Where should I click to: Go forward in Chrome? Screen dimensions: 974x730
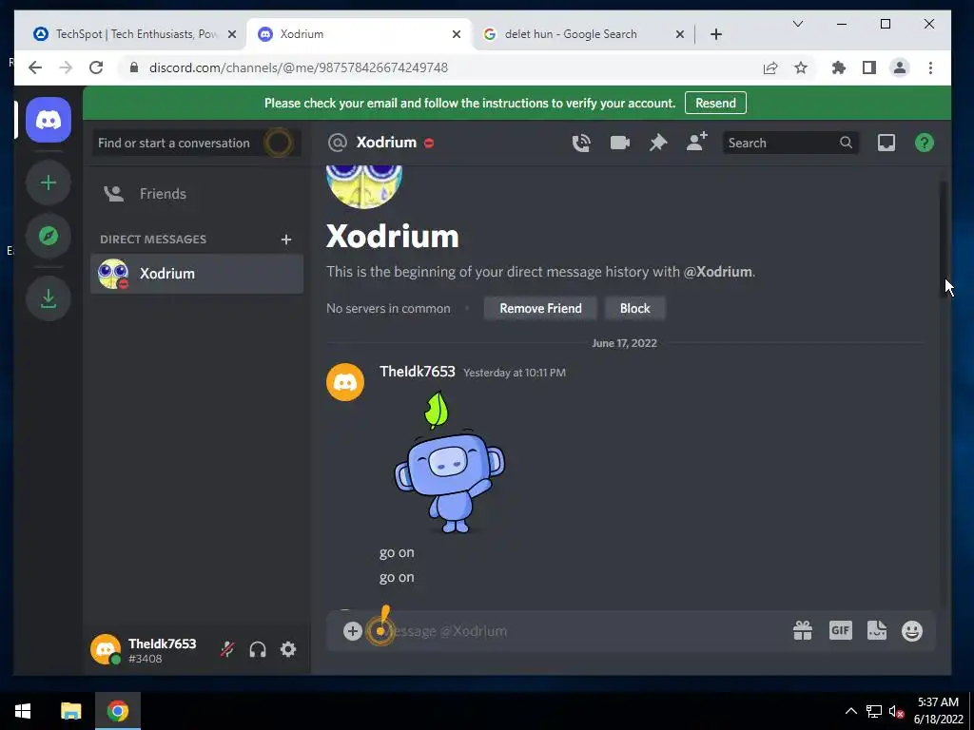point(66,67)
